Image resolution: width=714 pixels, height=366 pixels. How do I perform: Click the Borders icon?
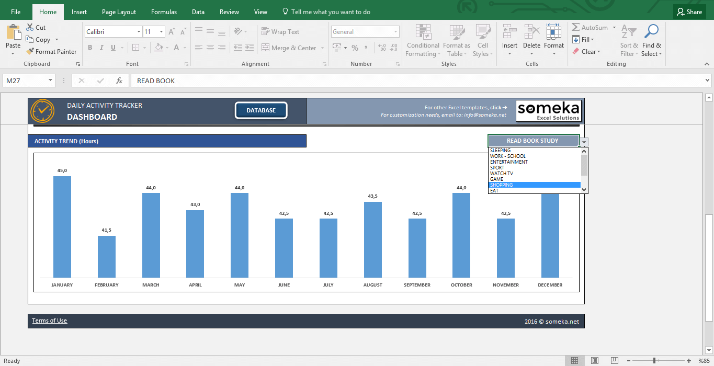point(136,48)
